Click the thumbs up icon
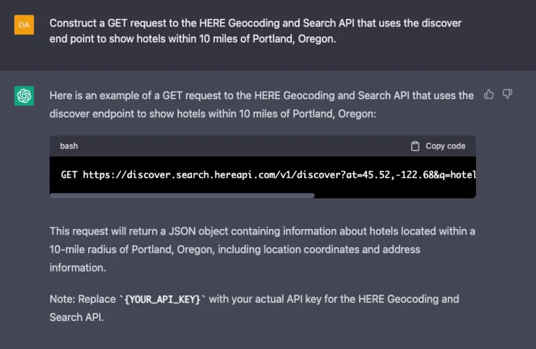This screenshot has height=349, width=536. click(x=489, y=94)
